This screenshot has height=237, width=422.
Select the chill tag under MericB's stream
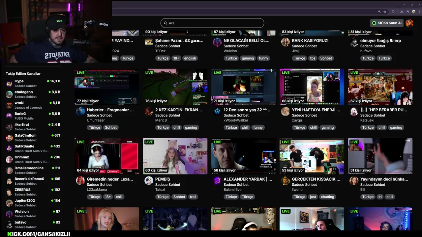(x=177, y=127)
